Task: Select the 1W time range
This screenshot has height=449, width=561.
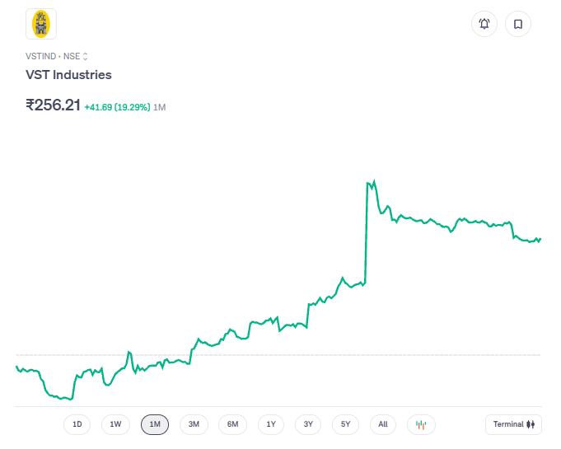Action: [115, 424]
